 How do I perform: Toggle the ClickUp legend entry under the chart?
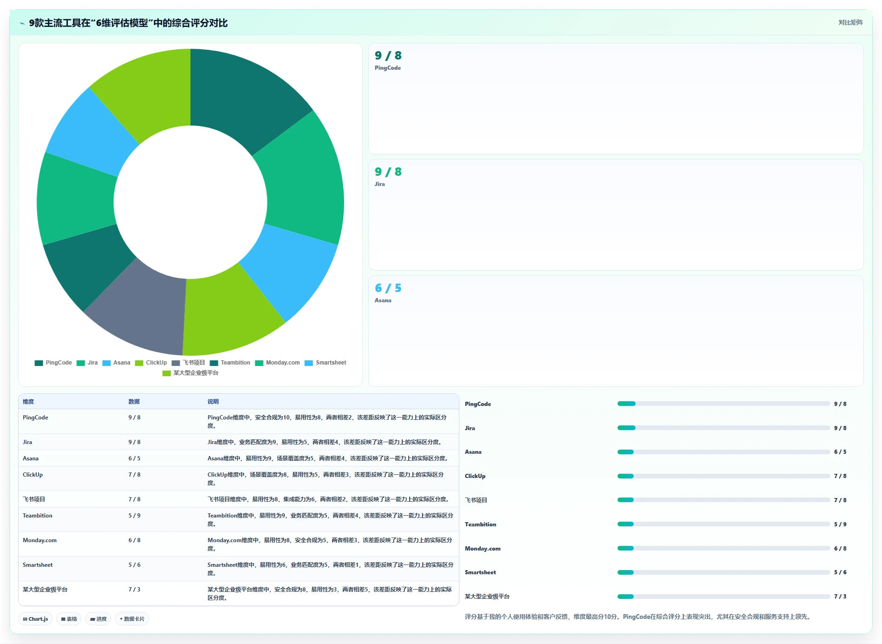click(151, 363)
